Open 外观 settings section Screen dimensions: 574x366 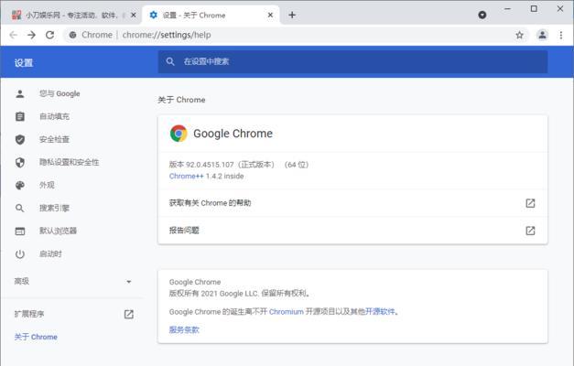(47, 185)
